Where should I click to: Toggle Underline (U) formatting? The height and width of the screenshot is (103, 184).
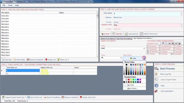pos(179,43)
